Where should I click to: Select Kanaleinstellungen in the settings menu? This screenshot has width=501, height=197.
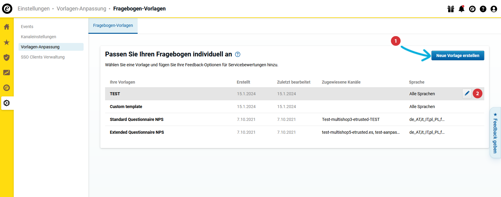[x=39, y=37]
